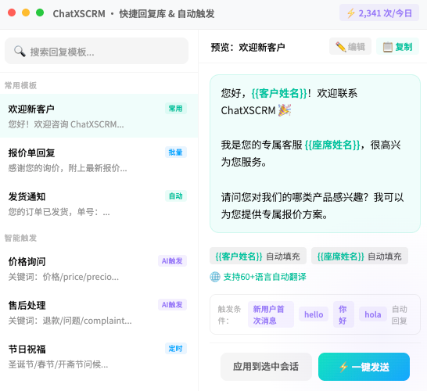
Task: Click the 定时 tag on 节日祝福
Action: pos(176,348)
